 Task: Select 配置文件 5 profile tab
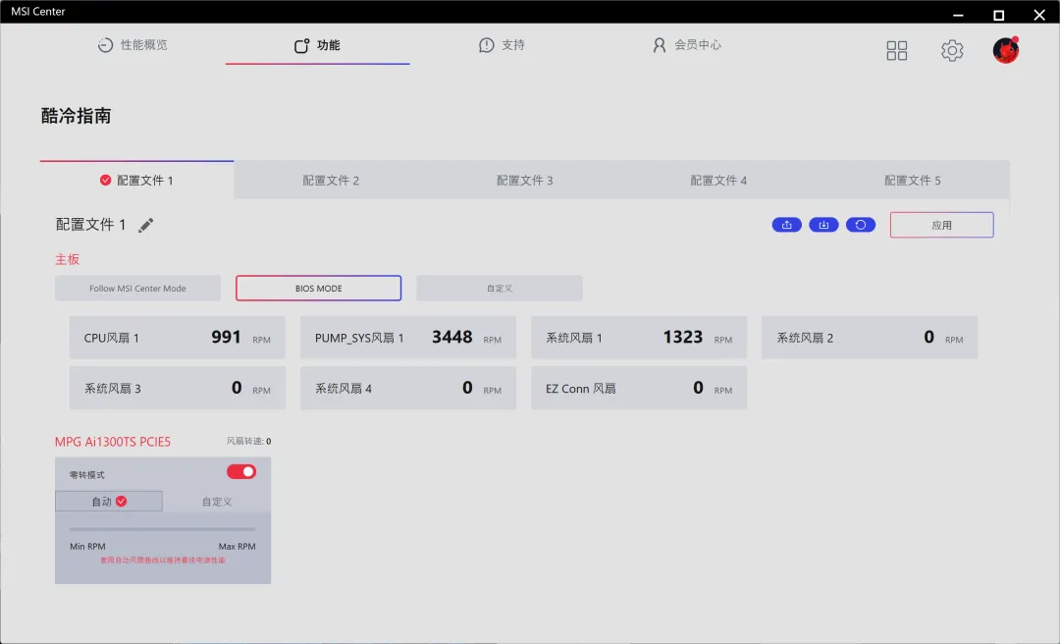click(913, 180)
